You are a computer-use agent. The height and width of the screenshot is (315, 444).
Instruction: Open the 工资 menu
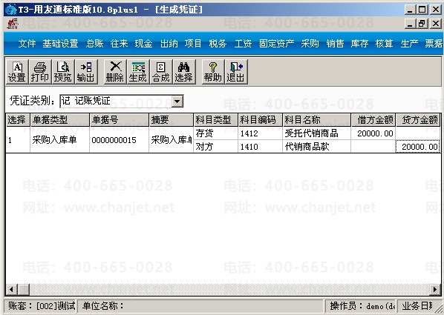coord(243,44)
